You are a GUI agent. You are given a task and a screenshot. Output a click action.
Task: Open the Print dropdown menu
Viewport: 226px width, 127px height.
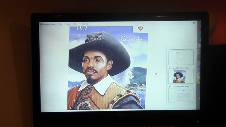tap(76, 24)
